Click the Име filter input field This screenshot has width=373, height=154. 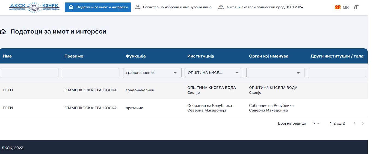pyautogui.click(x=29, y=73)
